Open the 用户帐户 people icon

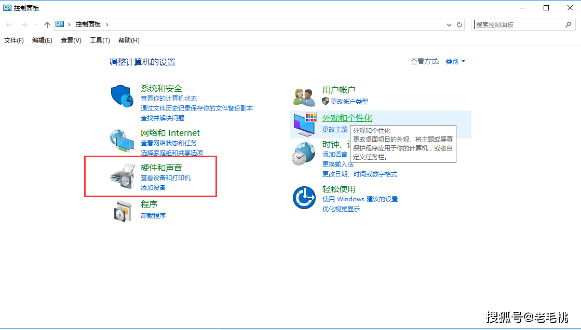tap(304, 97)
